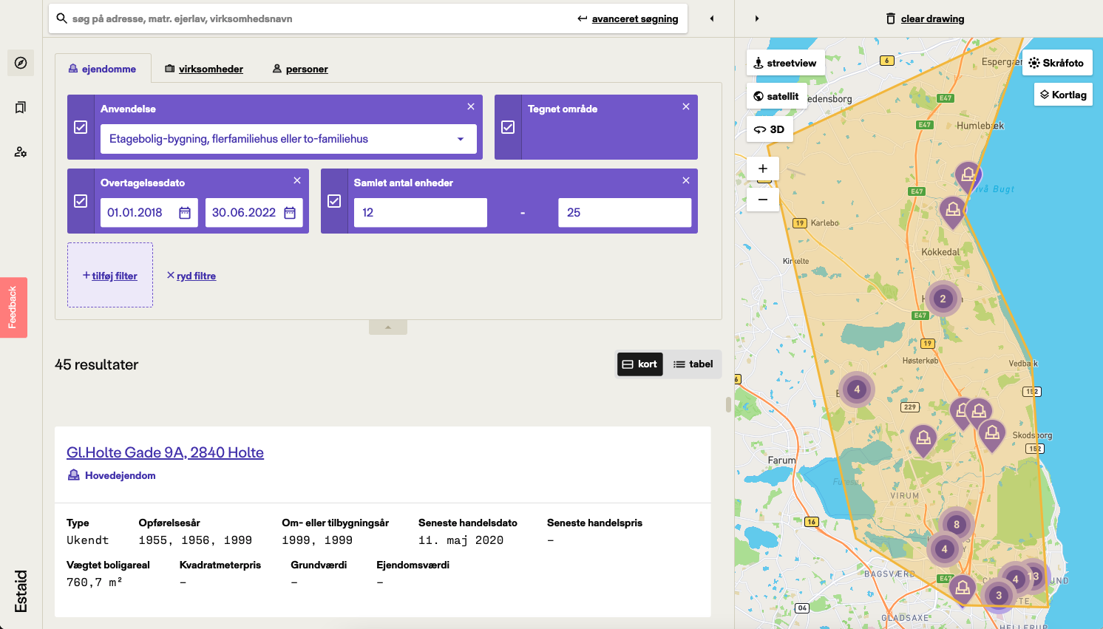This screenshot has height=629, width=1103.
Task: Click tilføj filter
Action: coord(110,276)
